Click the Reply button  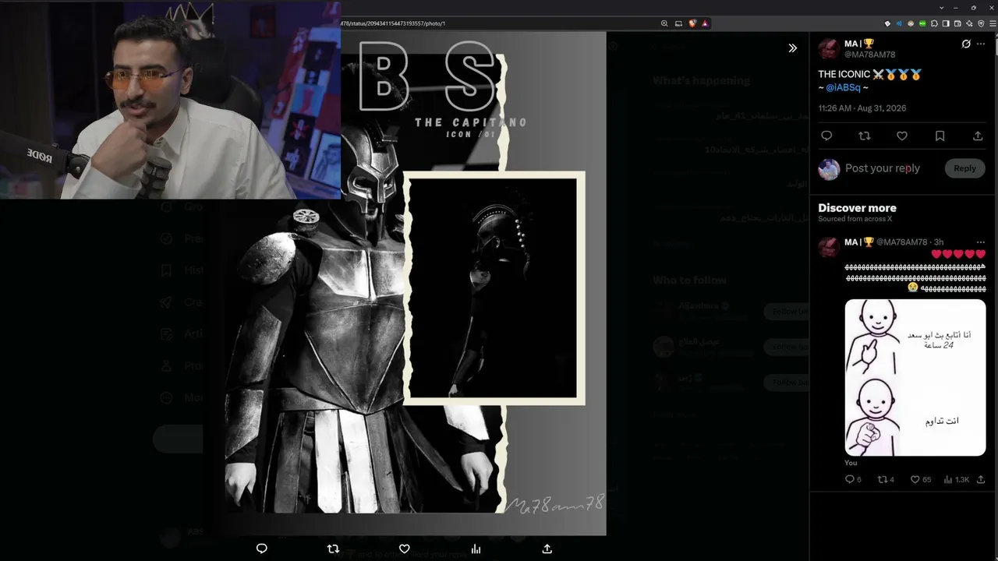[964, 168]
